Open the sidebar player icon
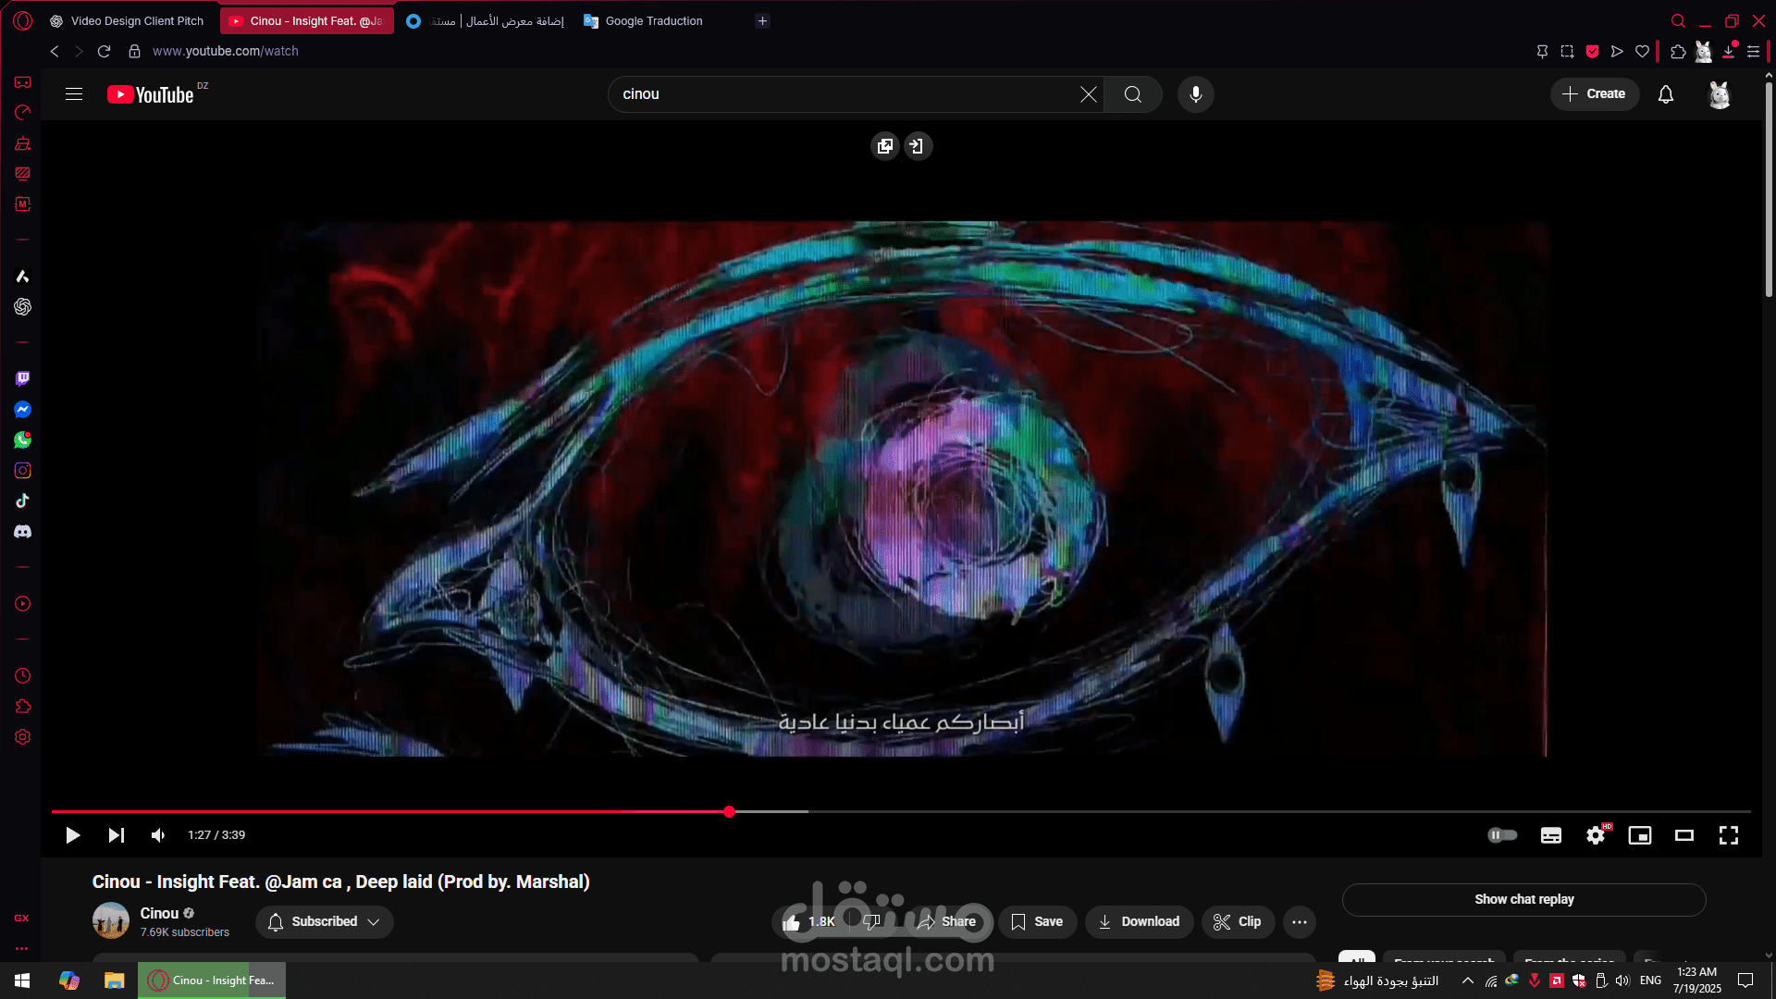1776x999 pixels. [22, 604]
